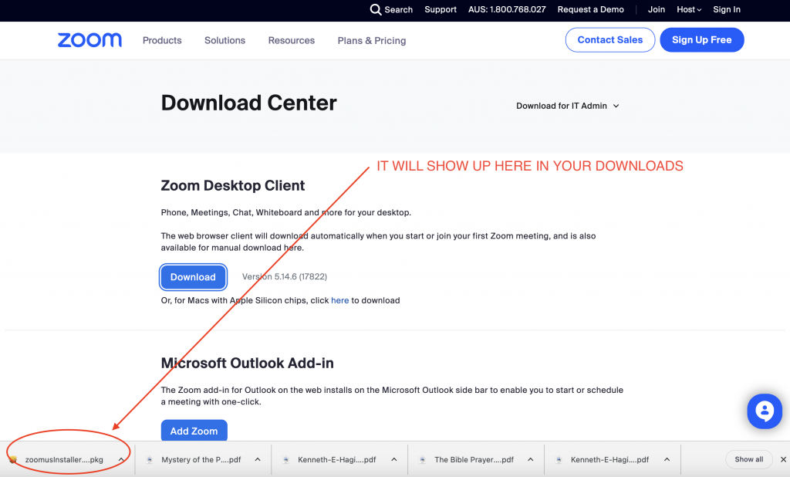Open the Download for IT Admin dropdown
This screenshot has width=790, height=477.
click(x=567, y=106)
